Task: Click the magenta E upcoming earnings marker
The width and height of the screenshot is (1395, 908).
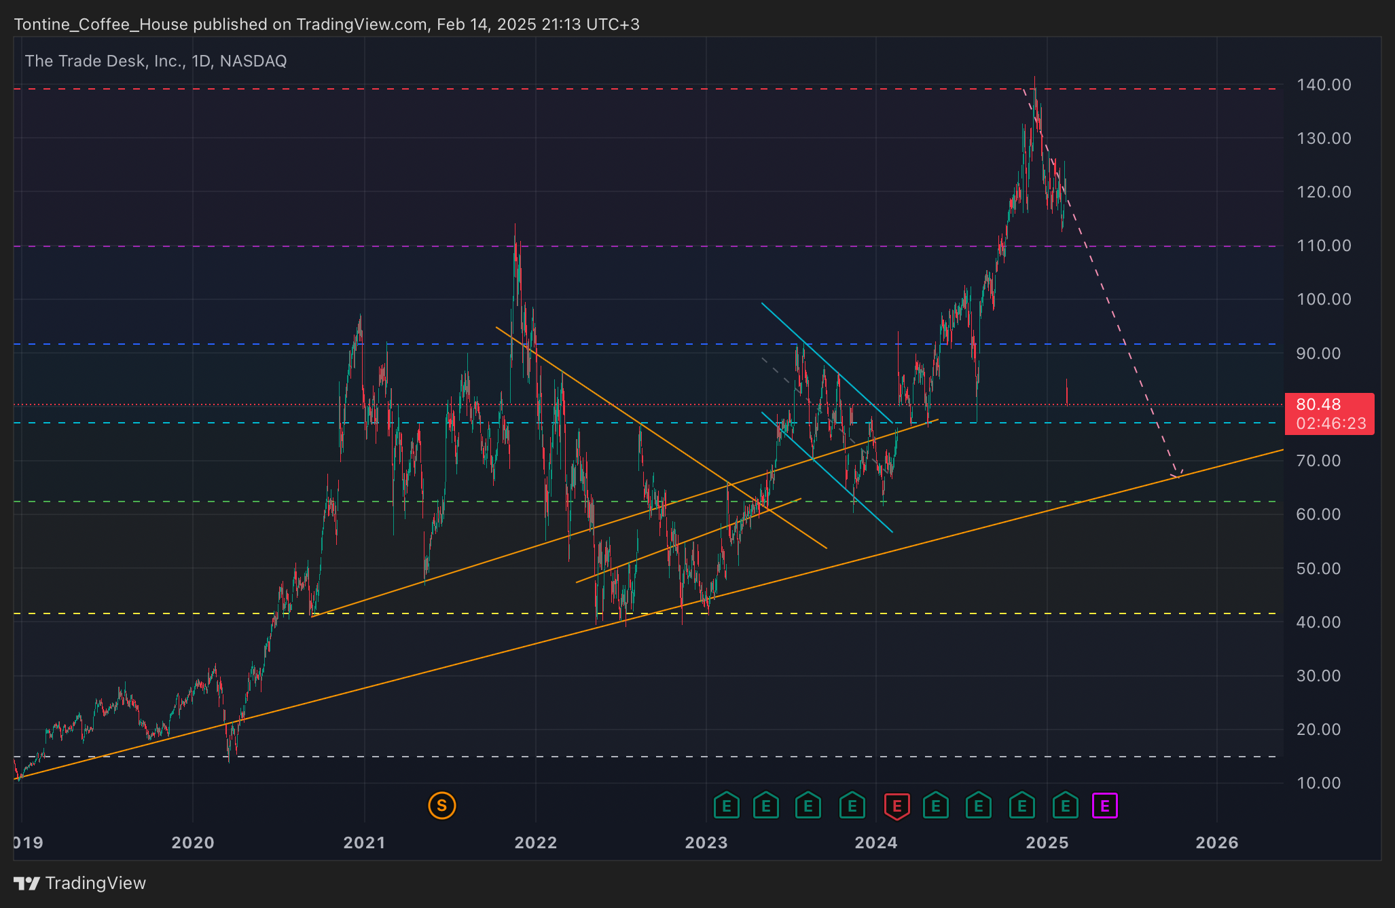Action: [1104, 806]
